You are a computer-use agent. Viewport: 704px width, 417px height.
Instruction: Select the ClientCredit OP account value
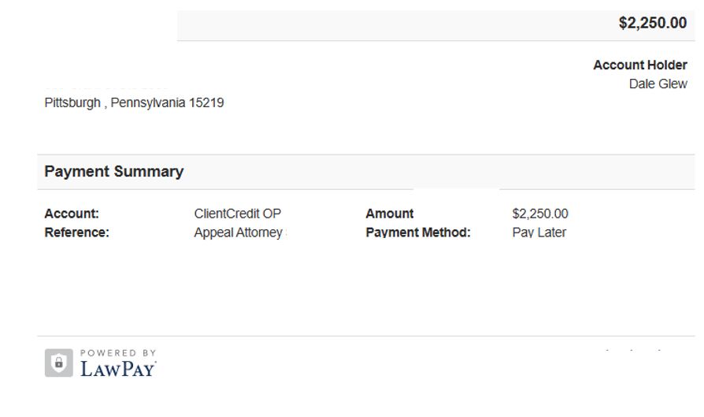pos(238,214)
